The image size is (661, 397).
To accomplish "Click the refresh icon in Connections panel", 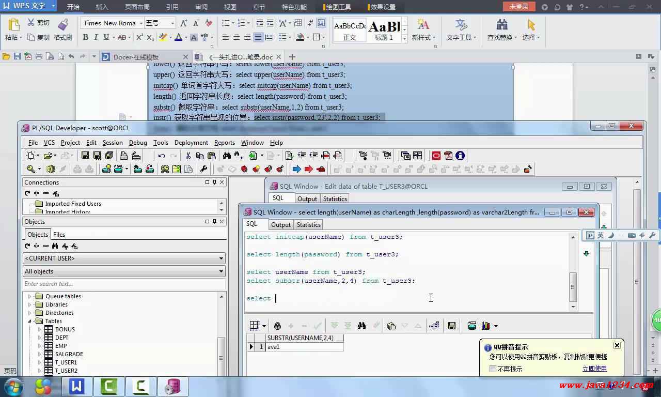I will tap(27, 193).
